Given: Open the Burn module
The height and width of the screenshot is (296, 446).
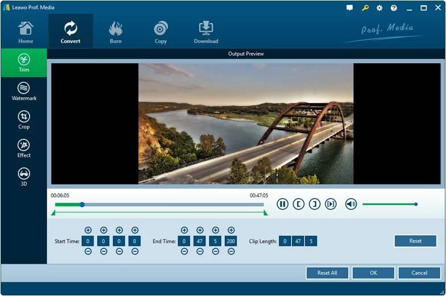Looking at the screenshot, I should [x=116, y=32].
